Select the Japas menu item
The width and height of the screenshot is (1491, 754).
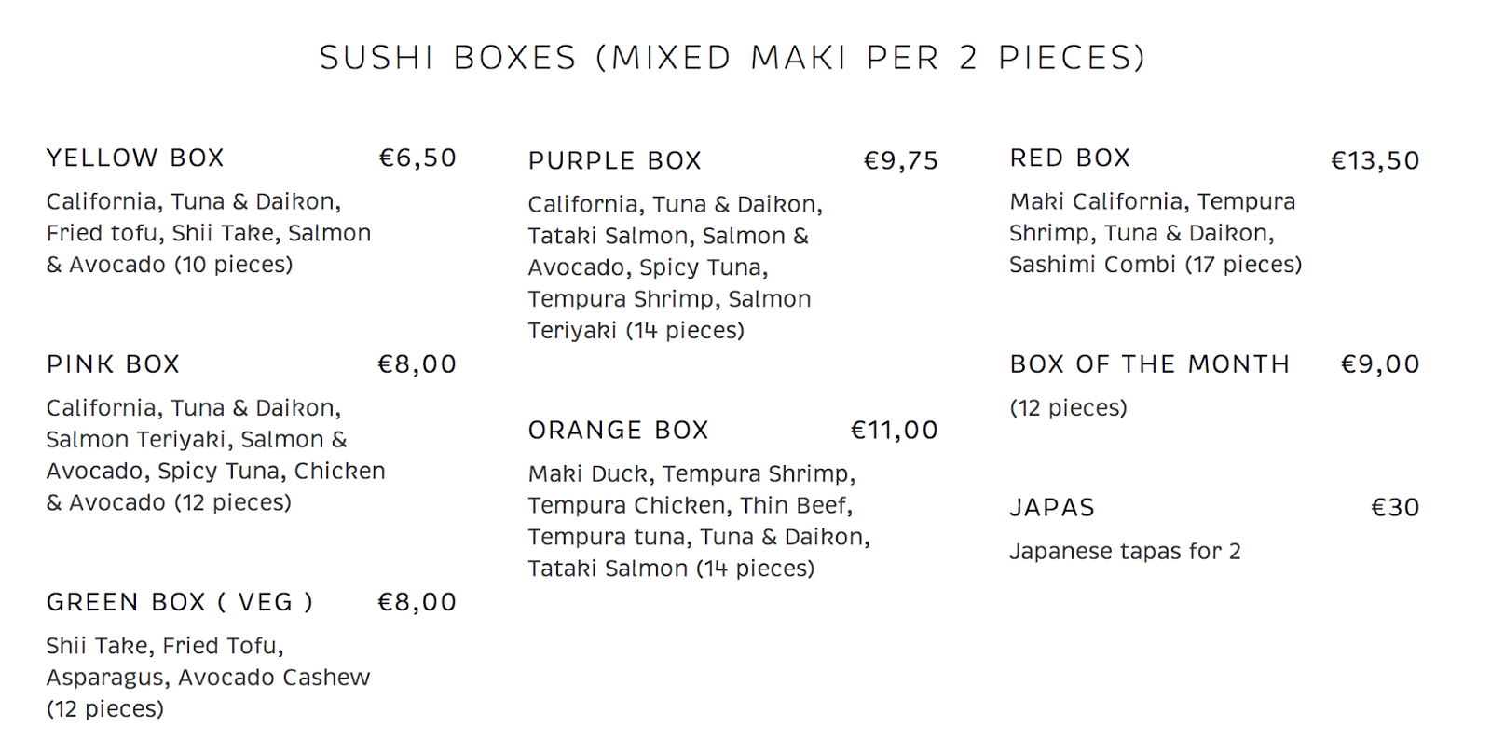click(1053, 507)
